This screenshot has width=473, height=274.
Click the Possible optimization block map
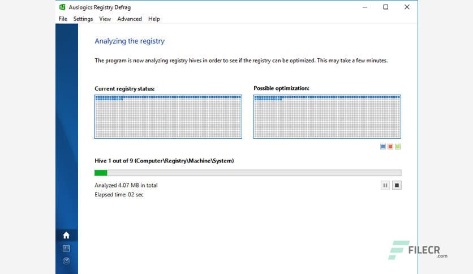(327, 117)
